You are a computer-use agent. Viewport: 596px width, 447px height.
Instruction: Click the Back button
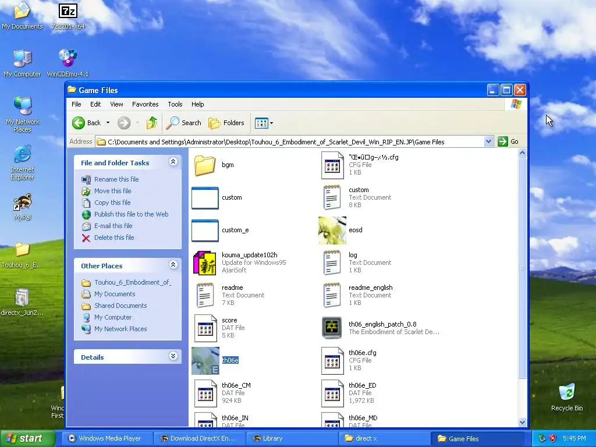87,123
